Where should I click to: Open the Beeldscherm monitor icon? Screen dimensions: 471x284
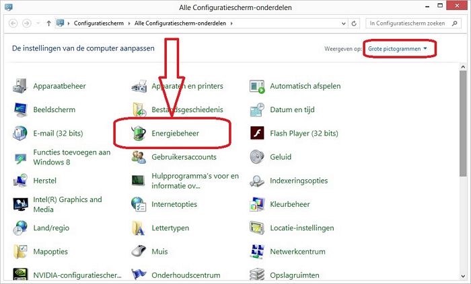20,109
